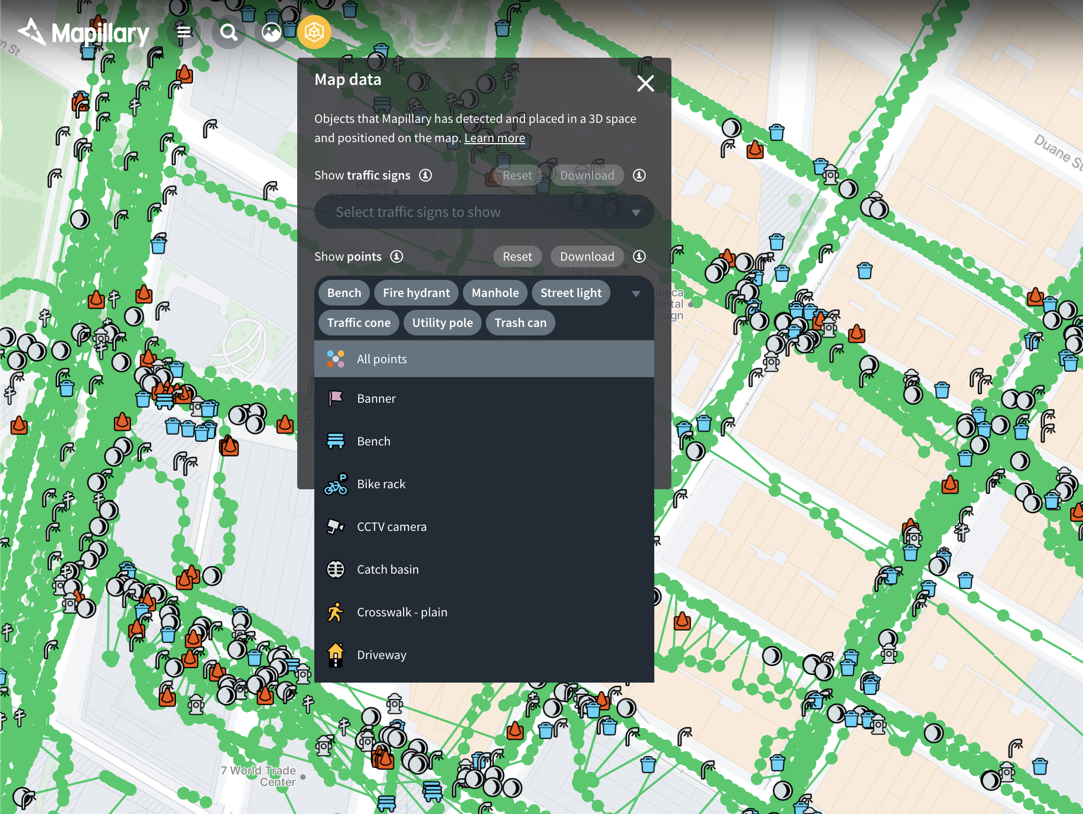
Task: Select Bench from the points list
Action: 484,441
